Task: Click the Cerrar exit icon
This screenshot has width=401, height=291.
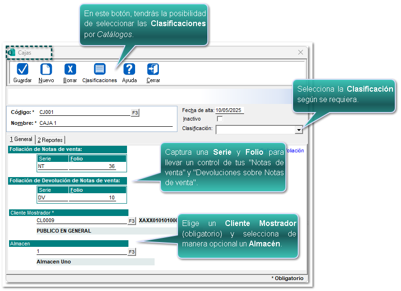Action: coord(153,70)
